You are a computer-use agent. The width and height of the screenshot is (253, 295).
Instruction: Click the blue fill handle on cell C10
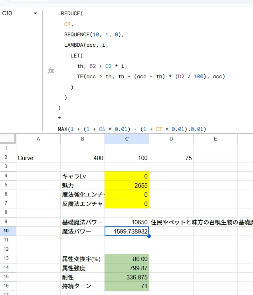coord(149,236)
